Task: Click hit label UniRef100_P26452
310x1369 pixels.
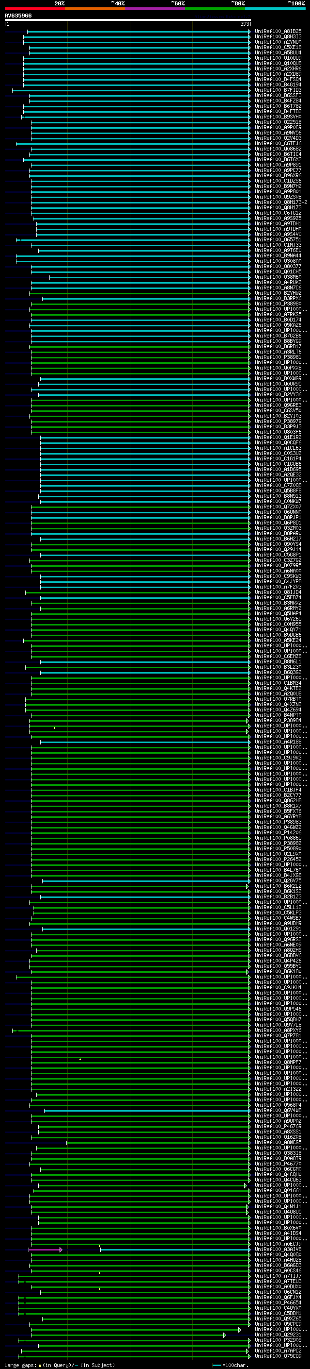Action: coord(278,860)
